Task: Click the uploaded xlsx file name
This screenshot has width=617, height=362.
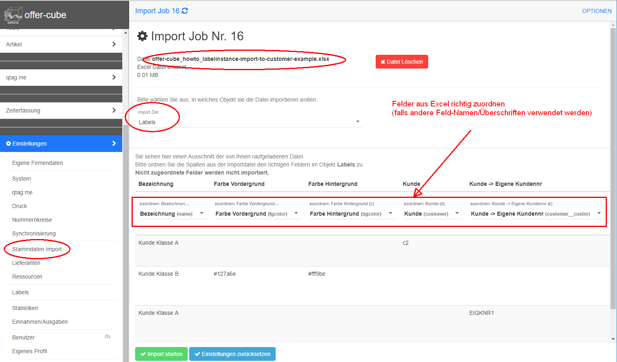Action: click(x=241, y=59)
